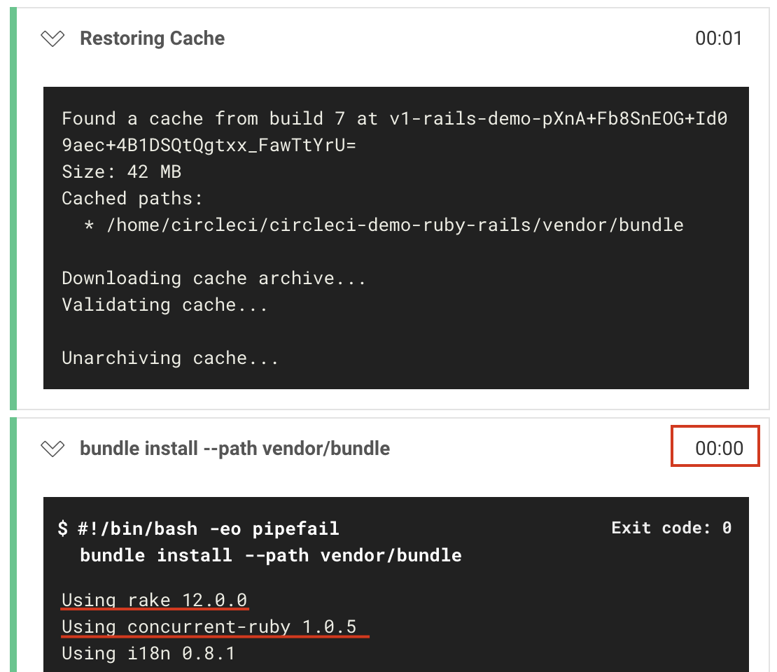Click the 00:01 duration of Restoring Cache
The width and height of the screenshot is (777, 672).
click(718, 38)
